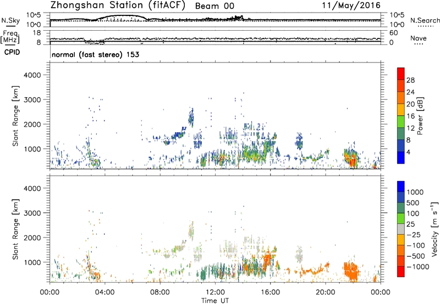Click the frequency axis value '18'
This screenshot has width=440, height=304.
click(x=37, y=33)
